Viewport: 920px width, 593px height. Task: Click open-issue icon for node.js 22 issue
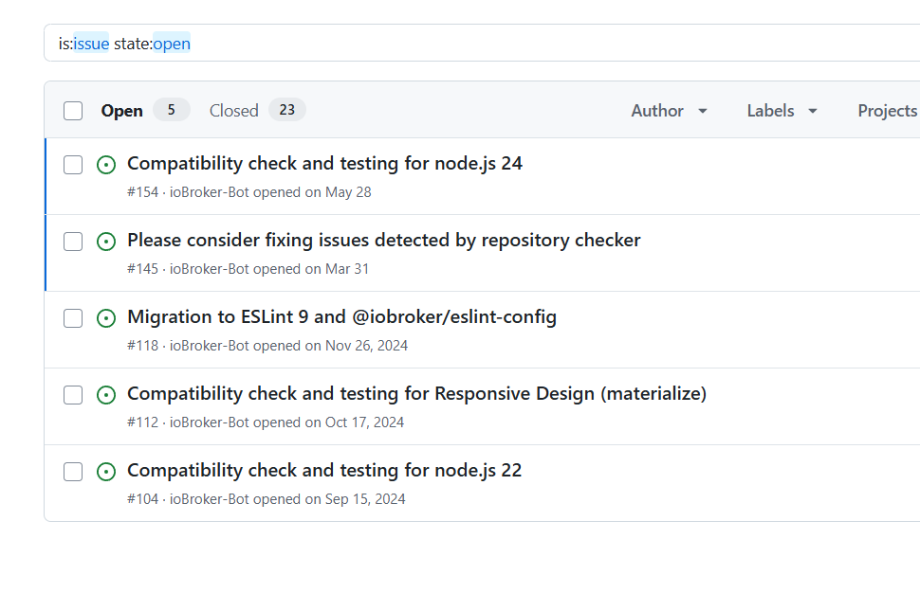coord(106,472)
